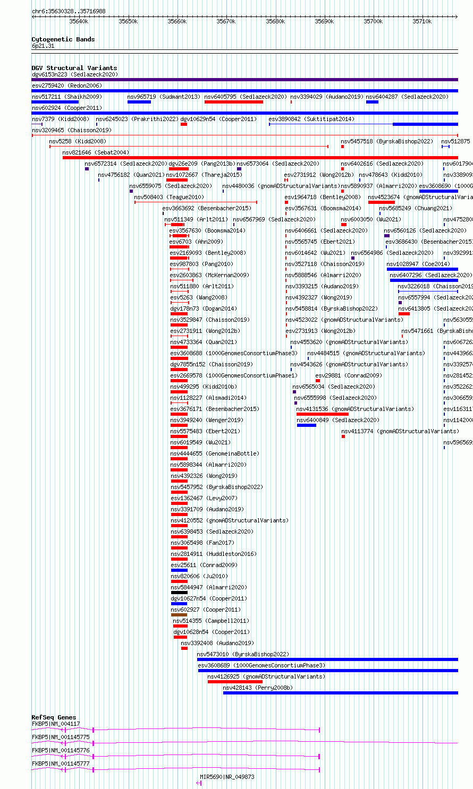Click the 35640k ruler position
The width and height of the screenshot is (473, 789).
point(79,22)
